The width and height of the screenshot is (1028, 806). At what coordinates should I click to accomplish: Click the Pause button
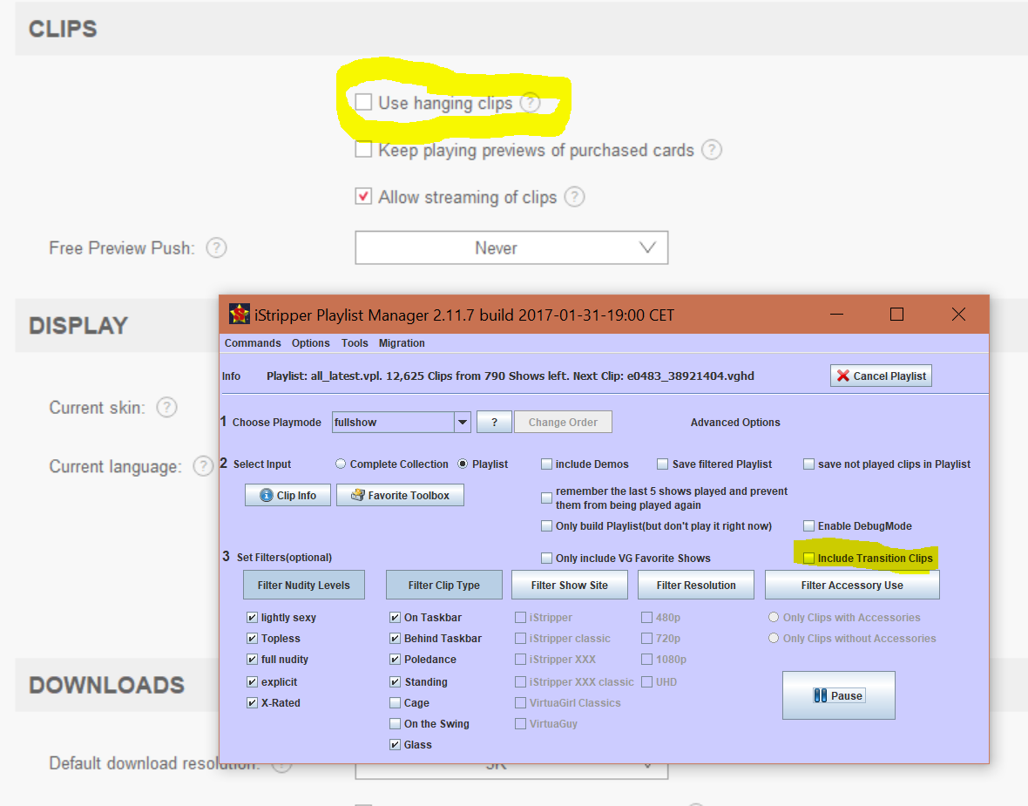tap(839, 695)
